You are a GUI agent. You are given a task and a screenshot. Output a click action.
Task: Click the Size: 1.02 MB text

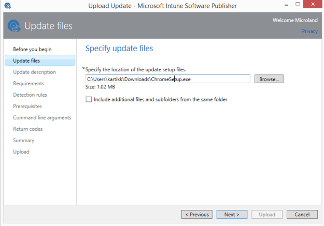[100, 87]
